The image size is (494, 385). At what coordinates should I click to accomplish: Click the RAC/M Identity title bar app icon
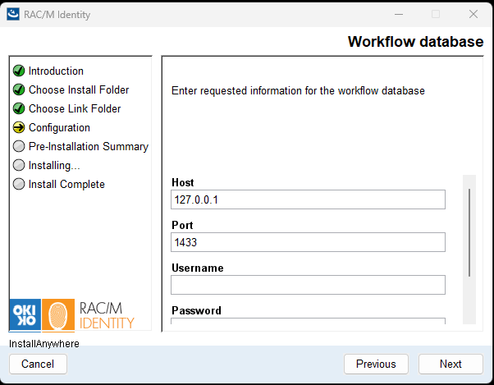pyautogui.click(x=13, y=14)
